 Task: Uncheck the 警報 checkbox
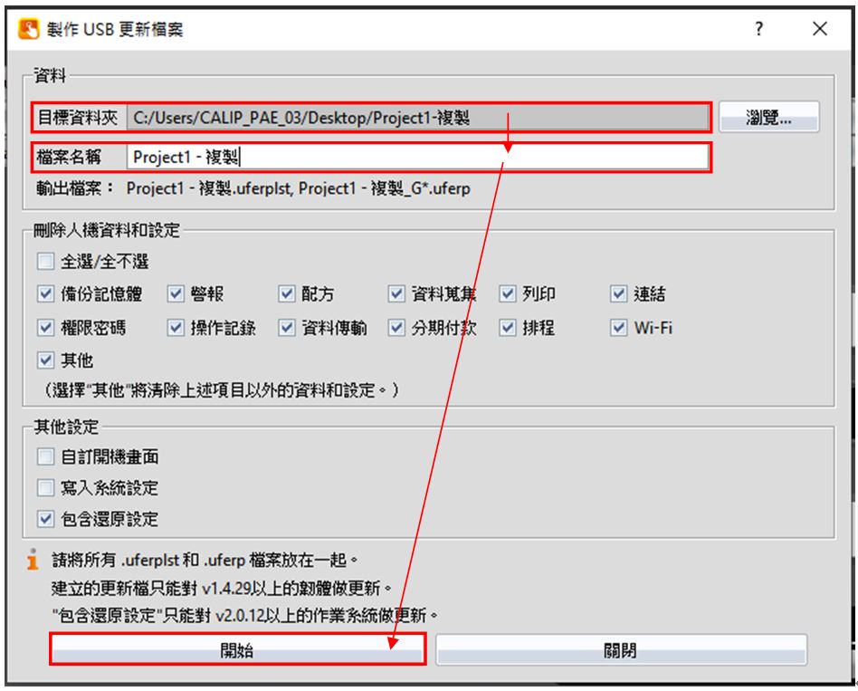point(176,294)
